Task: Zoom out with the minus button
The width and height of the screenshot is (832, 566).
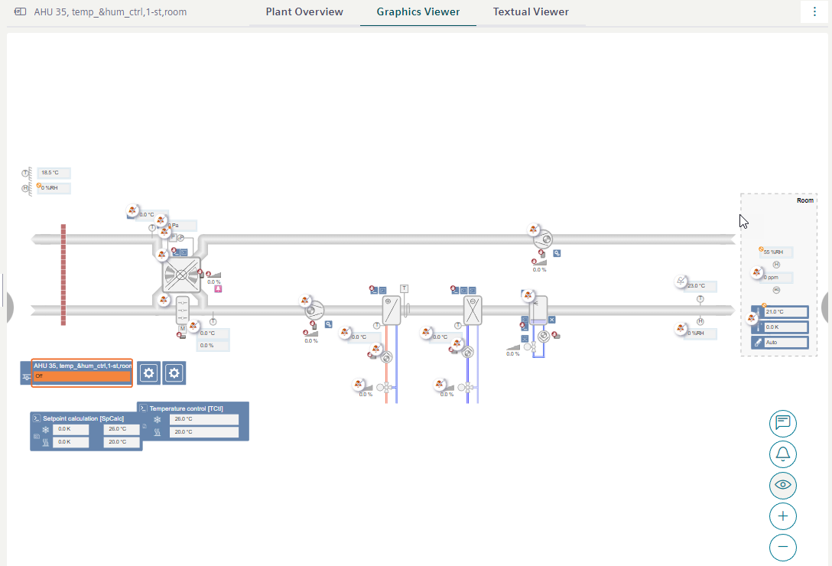Action: pyautogui.click(x=782, y=547)
